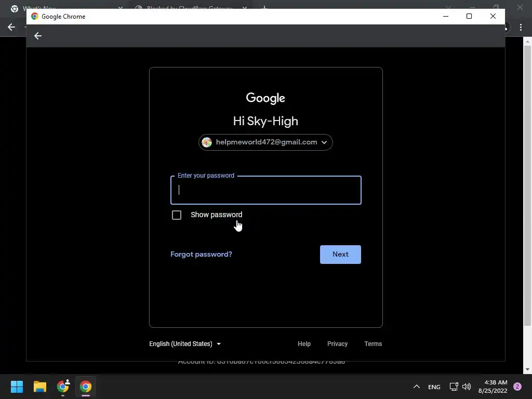Open the volume tray icon
The image size is (532, 399).
coord(467,387)
